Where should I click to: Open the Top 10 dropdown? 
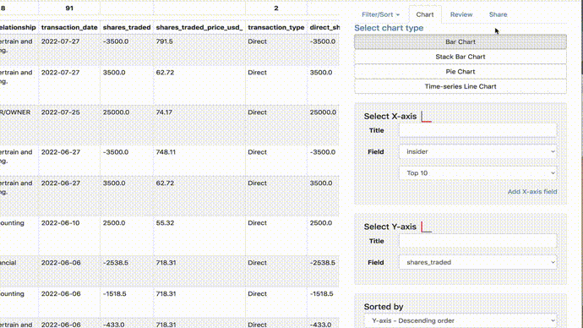click(477, 173)
